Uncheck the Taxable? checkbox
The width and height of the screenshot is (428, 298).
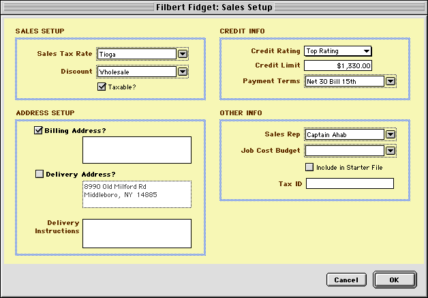click(x=102, y=87)
